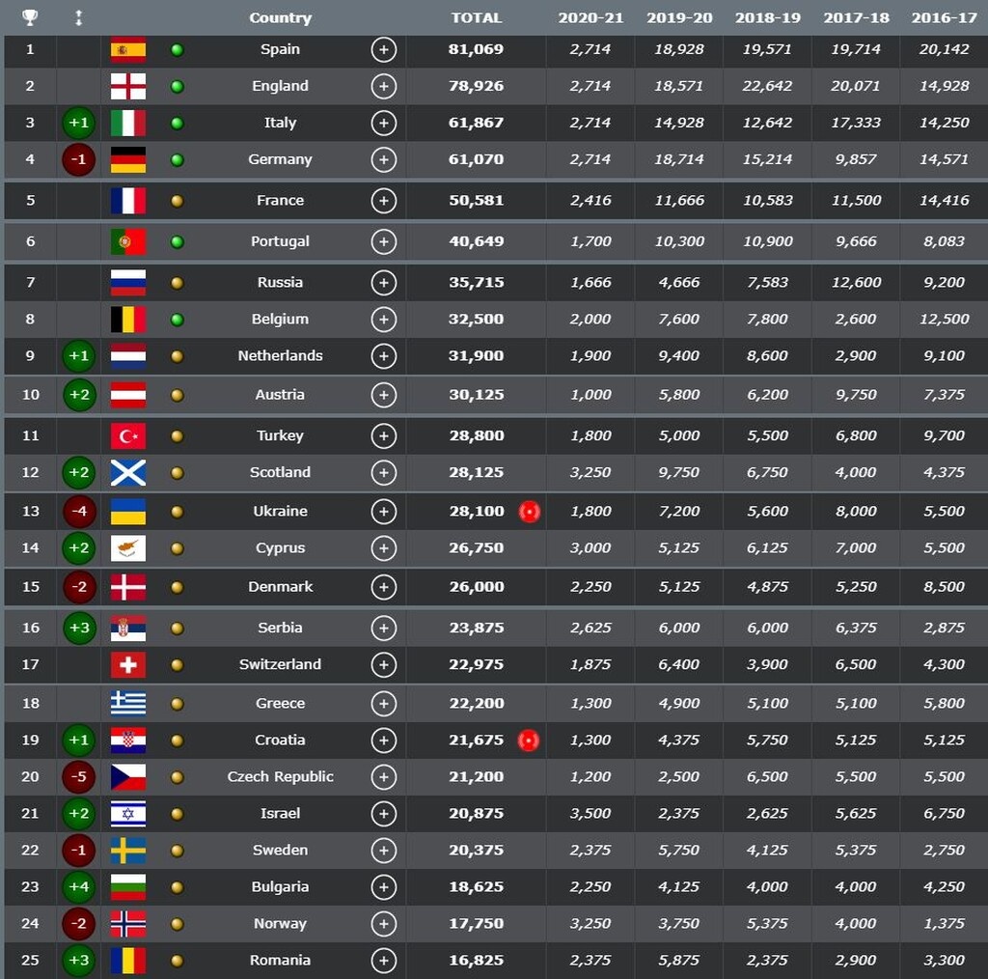988x979 pixels.
Task: Click Norway's total points value 17,750
Action: pyautogui.click(x=477, y=923)
